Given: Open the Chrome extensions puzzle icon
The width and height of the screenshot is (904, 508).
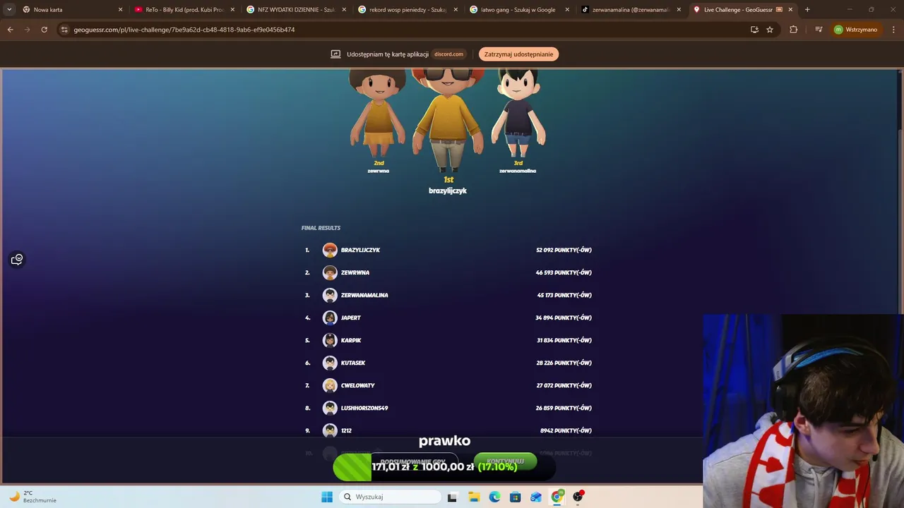Looking at the screenshot, I should pos(793,30).
